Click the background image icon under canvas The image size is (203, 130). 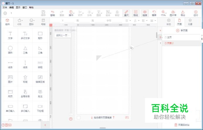tap(127, 117)
